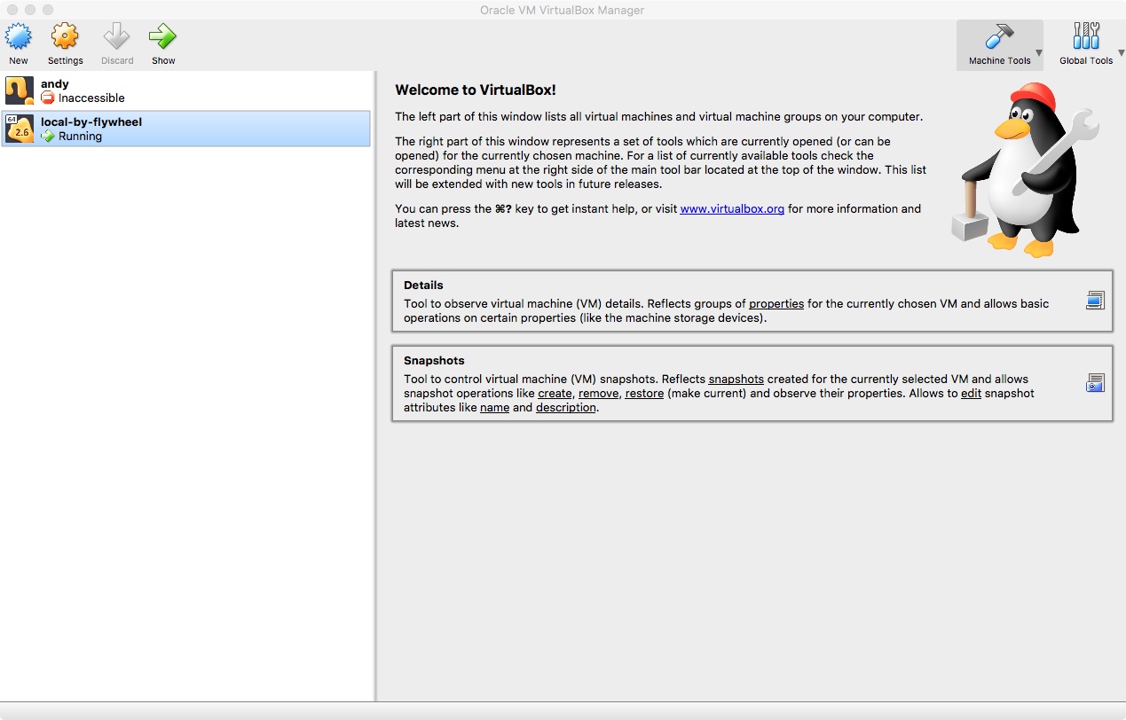Viewport: 1126px width, 720px height.
Task: Select the andy virtual machine
Action: pyautogui.click(x=185, y=90)
